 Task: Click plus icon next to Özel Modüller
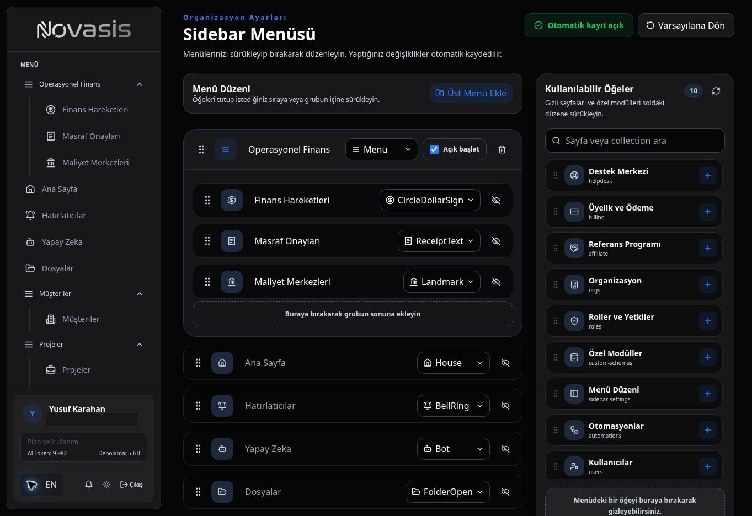click(x=707, y=357)
